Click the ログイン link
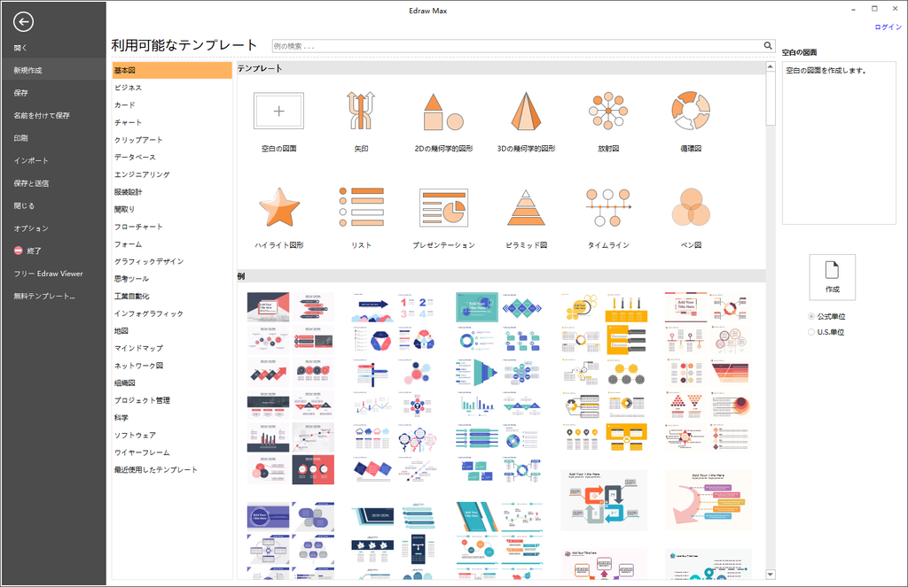 tap(888, 27)
